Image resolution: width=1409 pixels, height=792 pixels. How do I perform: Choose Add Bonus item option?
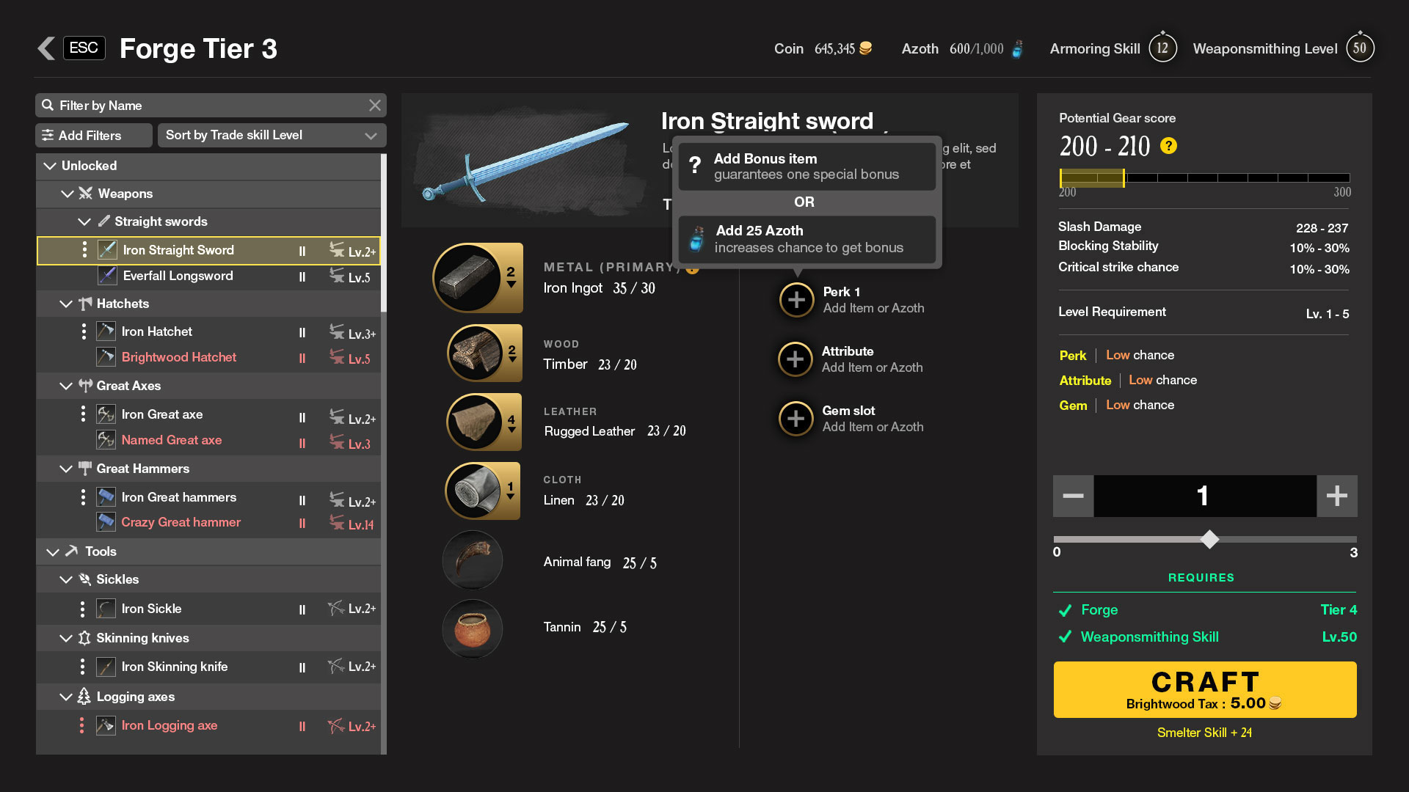[807, 166]
